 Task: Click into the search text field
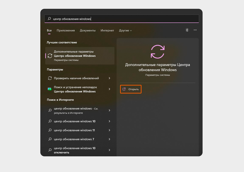pyautogui.click(x=122, y=19)
